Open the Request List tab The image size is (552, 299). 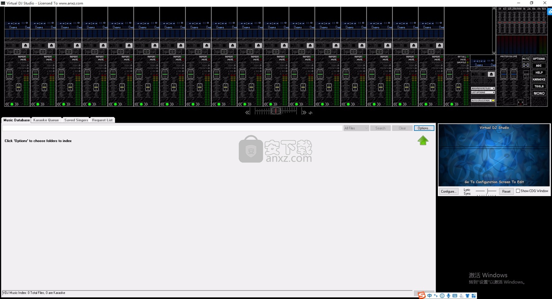(102, 120)
